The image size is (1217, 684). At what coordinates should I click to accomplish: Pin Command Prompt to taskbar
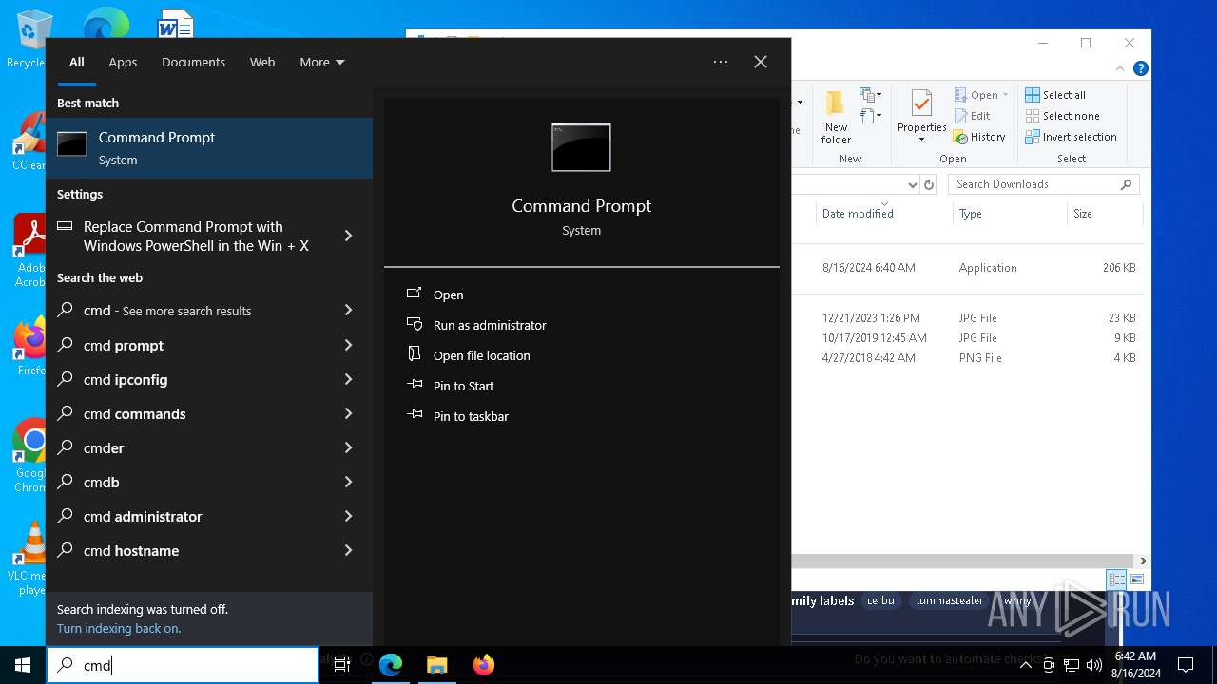coord(471,416)
